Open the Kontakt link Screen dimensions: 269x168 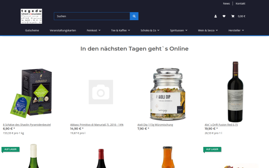(240, 4)
